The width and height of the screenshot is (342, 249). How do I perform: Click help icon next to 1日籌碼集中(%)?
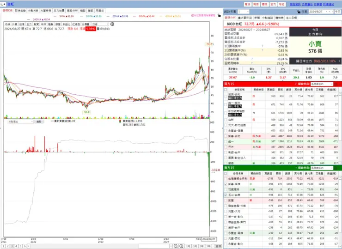(263, 50)
